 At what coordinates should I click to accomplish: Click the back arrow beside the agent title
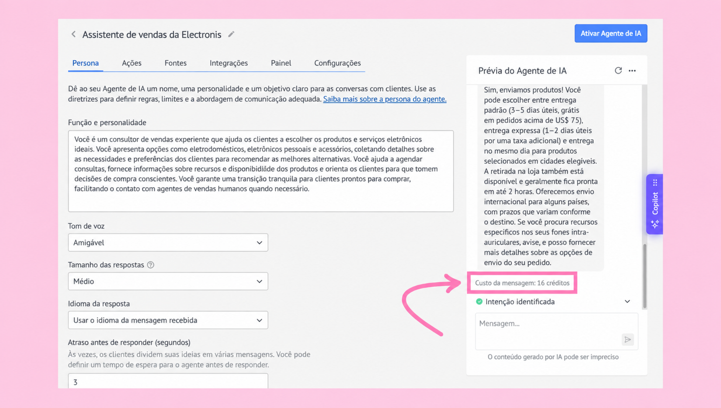(x=73, y=34)
